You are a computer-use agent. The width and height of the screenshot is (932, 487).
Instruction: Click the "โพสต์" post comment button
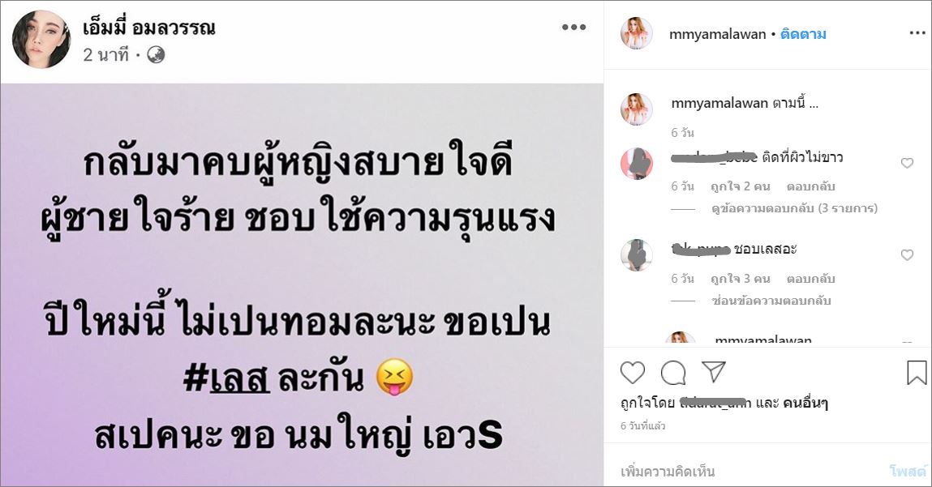[908, 472]
